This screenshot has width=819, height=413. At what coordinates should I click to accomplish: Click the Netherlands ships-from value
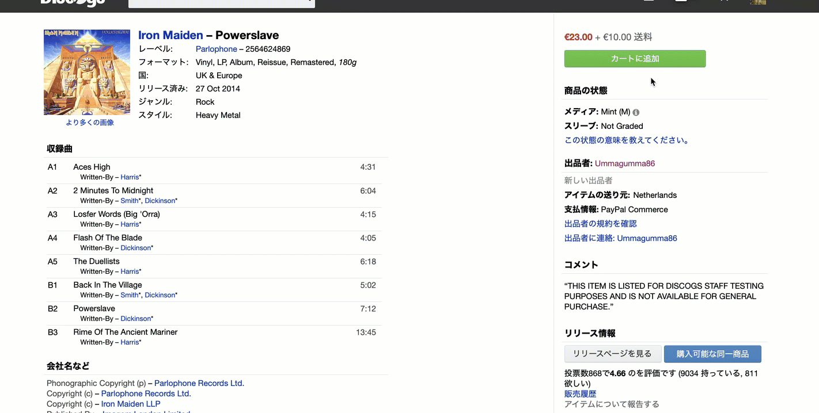655,195
